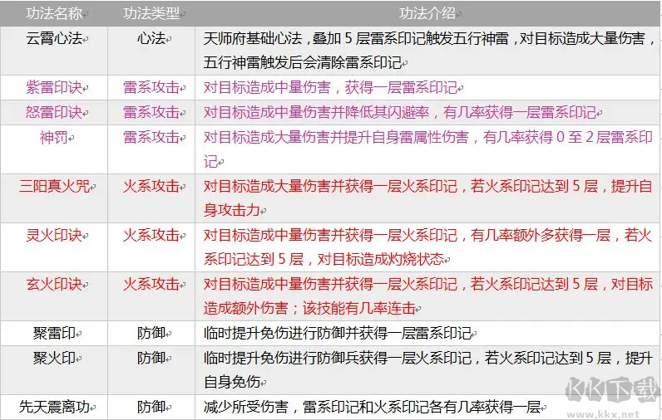
Task: Select the 聚雷印 description text
Action: point(338,333)
